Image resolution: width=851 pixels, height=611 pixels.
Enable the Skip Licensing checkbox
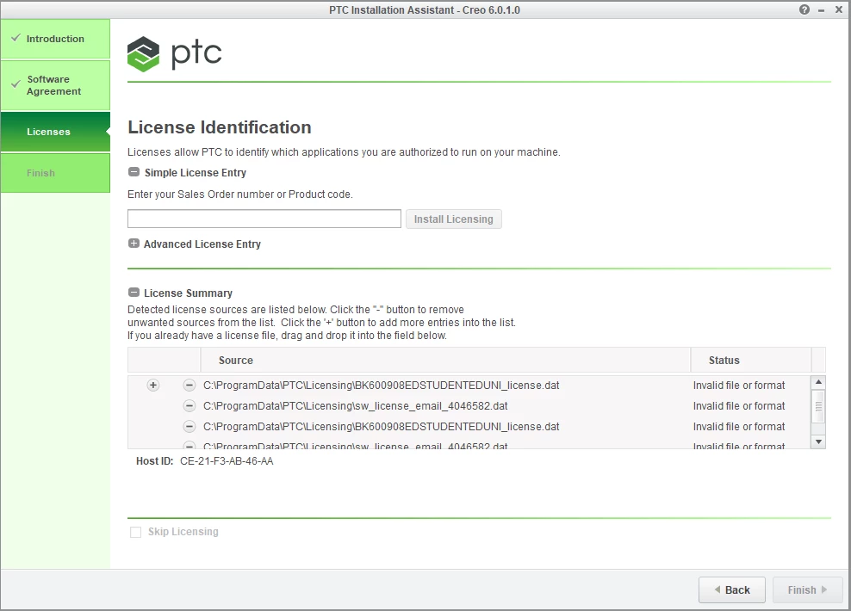(x=134, y=532)
